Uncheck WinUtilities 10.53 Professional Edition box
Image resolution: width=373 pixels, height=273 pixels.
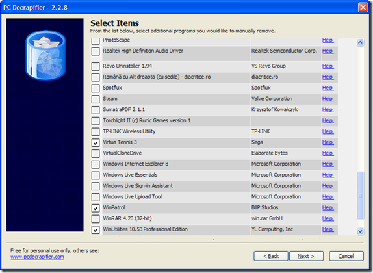[96, 229]
